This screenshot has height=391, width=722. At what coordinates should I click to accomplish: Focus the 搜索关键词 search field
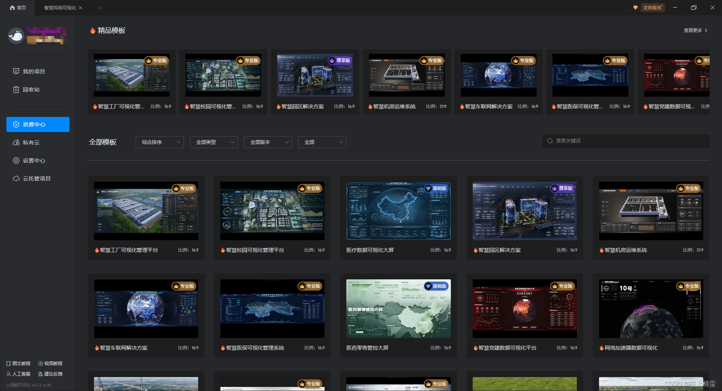626,141
